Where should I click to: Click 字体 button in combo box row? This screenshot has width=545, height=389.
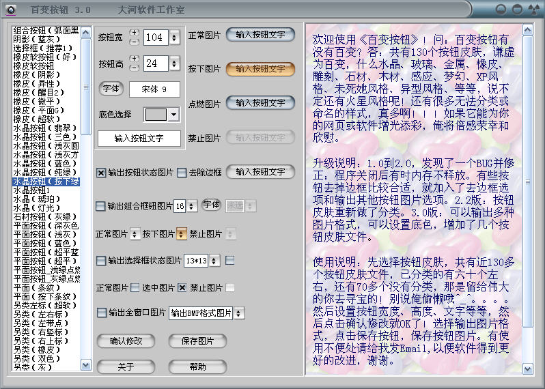[x=211, y=205]
